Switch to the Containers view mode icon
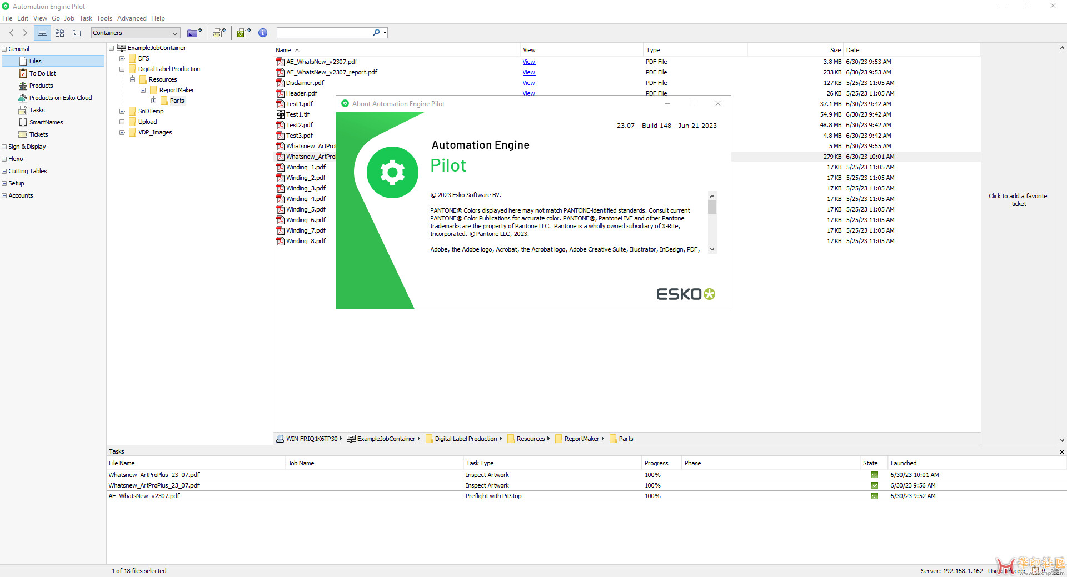 (x=42, y=33)
